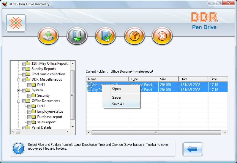The height and width of the screenshot is (163, 237).
Task: Sort file list by Date column header
Action: click(x=193, y=79)
